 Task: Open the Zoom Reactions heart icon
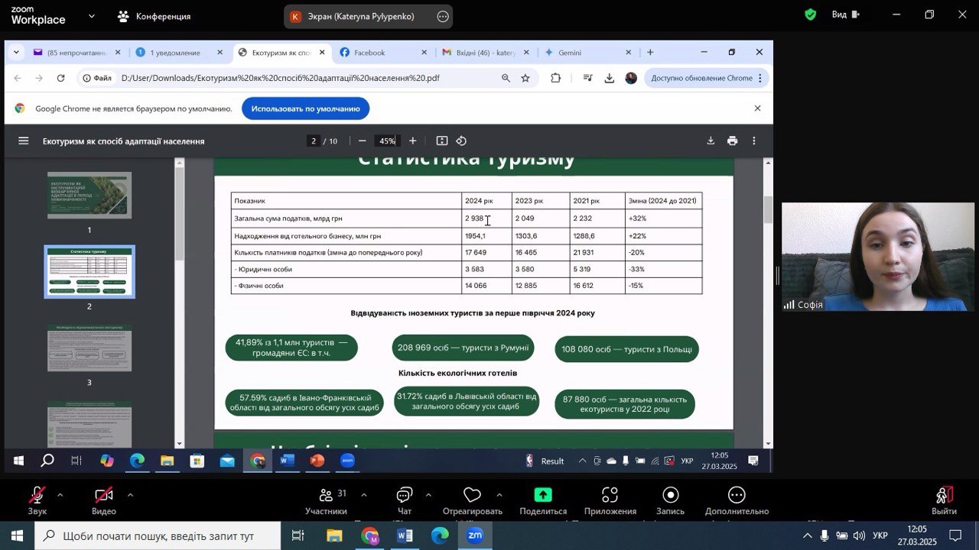(472, 495)
